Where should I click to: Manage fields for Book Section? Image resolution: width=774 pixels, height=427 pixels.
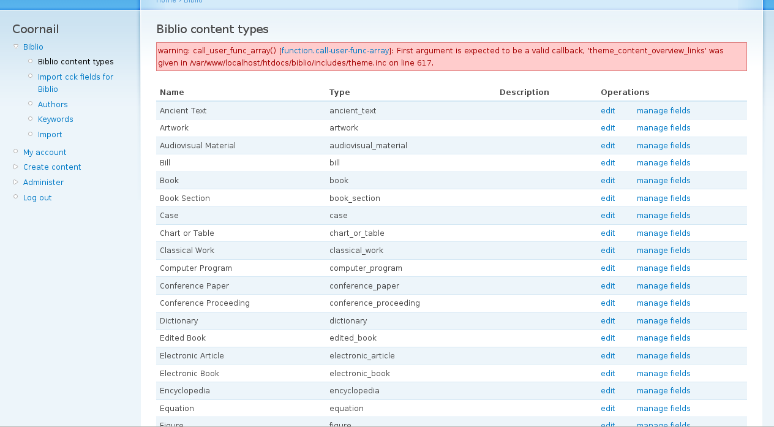point(663,198)
